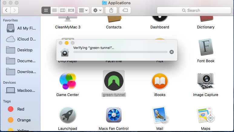Select the Game Center app icon
Screen dimensions: 234x132
pyautogui.click(x=68, y=81)
